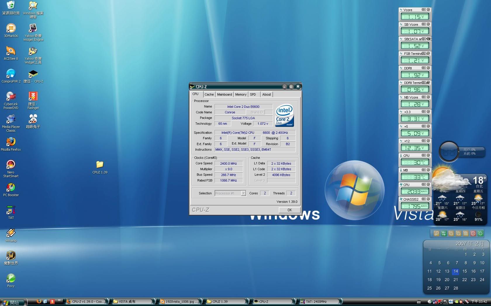Image resolution: width=491 pixels, height=306 pixels.
Task: Select the Yahoo Widget tools desktop icon
Action: pos(33,55)
